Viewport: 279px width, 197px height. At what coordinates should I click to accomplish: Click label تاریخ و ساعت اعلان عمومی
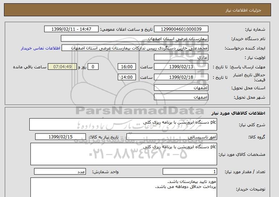pyautogui.click(x=126, y=29)
